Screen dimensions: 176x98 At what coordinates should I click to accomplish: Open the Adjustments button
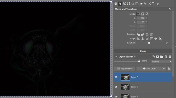pos(125,69)
